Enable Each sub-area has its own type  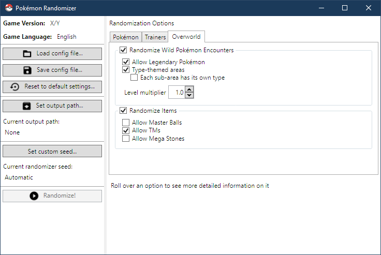pos(134,78)
